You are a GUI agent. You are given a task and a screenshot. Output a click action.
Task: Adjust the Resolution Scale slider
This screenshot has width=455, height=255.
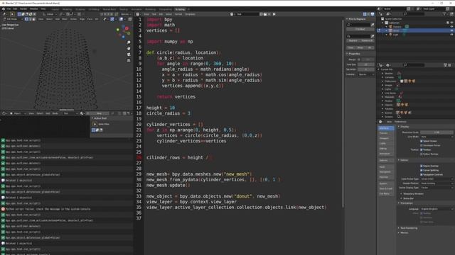tap(437, 132)
